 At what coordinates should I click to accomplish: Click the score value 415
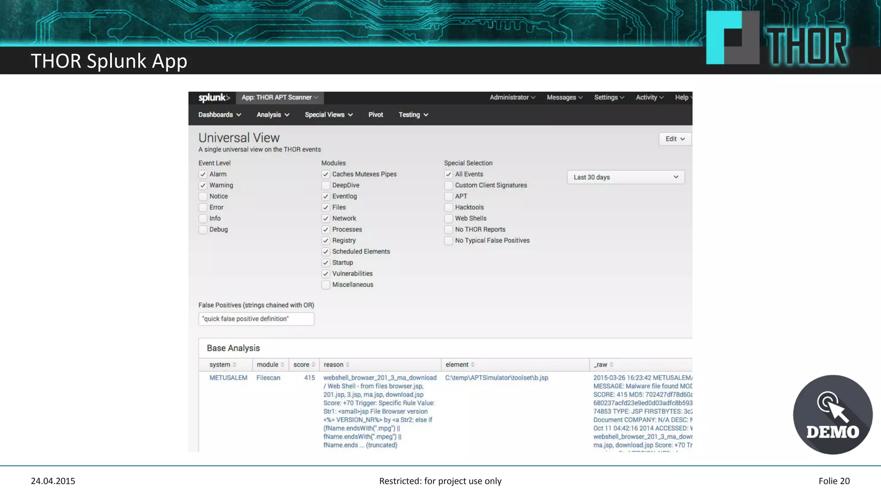[309, 378]
